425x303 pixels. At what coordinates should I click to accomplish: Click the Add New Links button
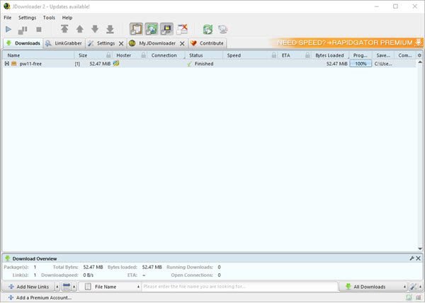tap(28, 287)
